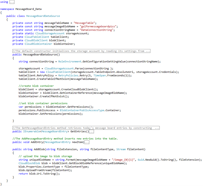The height and width of the screenshot is (186, 203).
Task: Click blob.UploadFromStream call
Action: [45, 170]
